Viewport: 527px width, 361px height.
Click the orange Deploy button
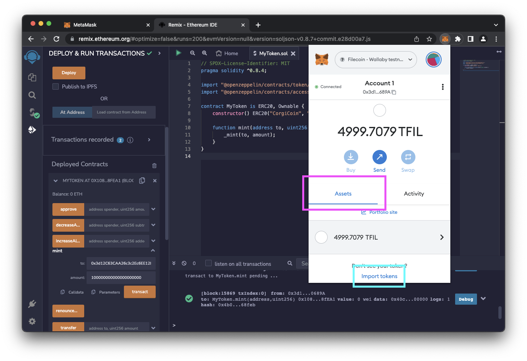tap(69, 73)
